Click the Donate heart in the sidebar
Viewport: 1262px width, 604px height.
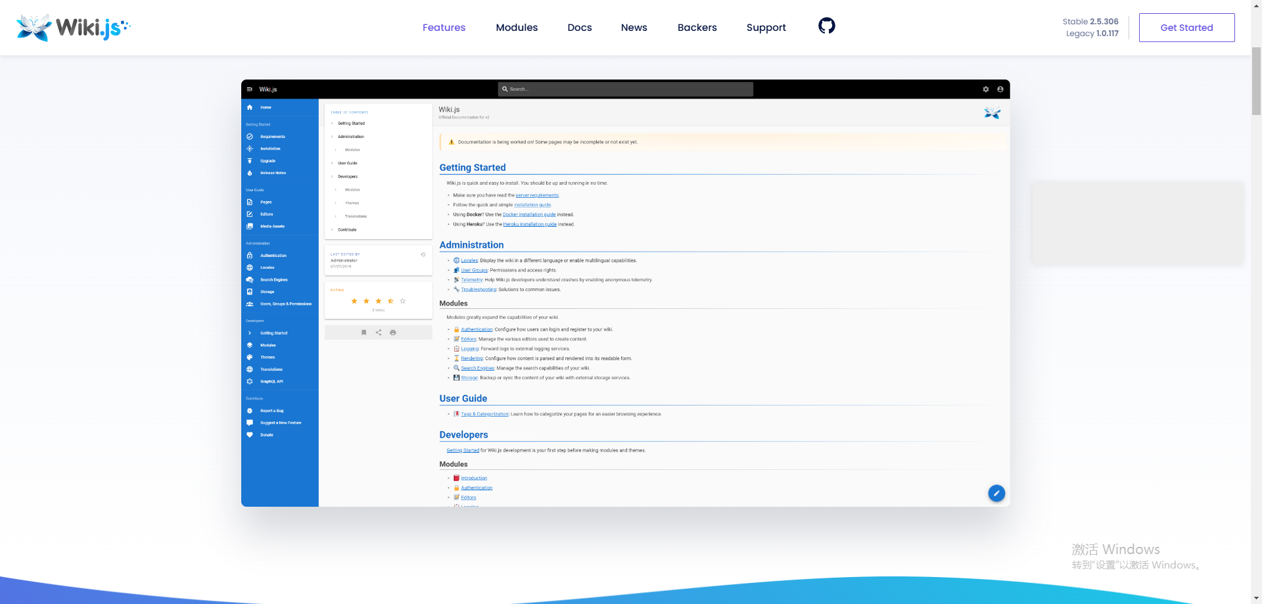tap(250, 435)
